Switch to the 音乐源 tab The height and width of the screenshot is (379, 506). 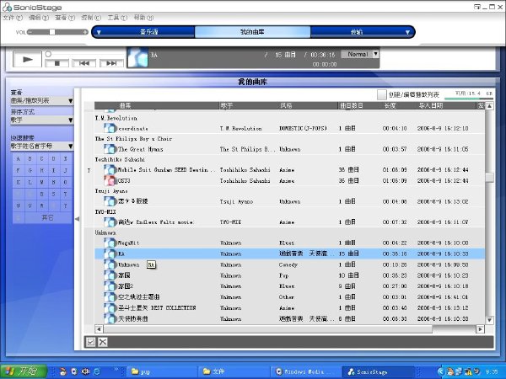tap(149, 32)
